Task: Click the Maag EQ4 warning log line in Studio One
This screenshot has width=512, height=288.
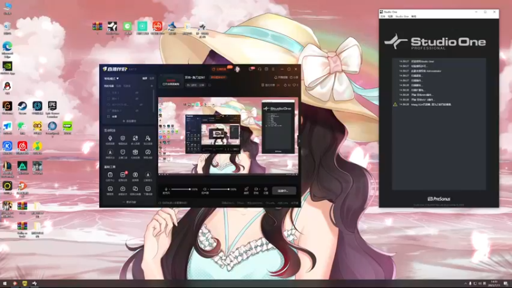Action: click(425, 104)
